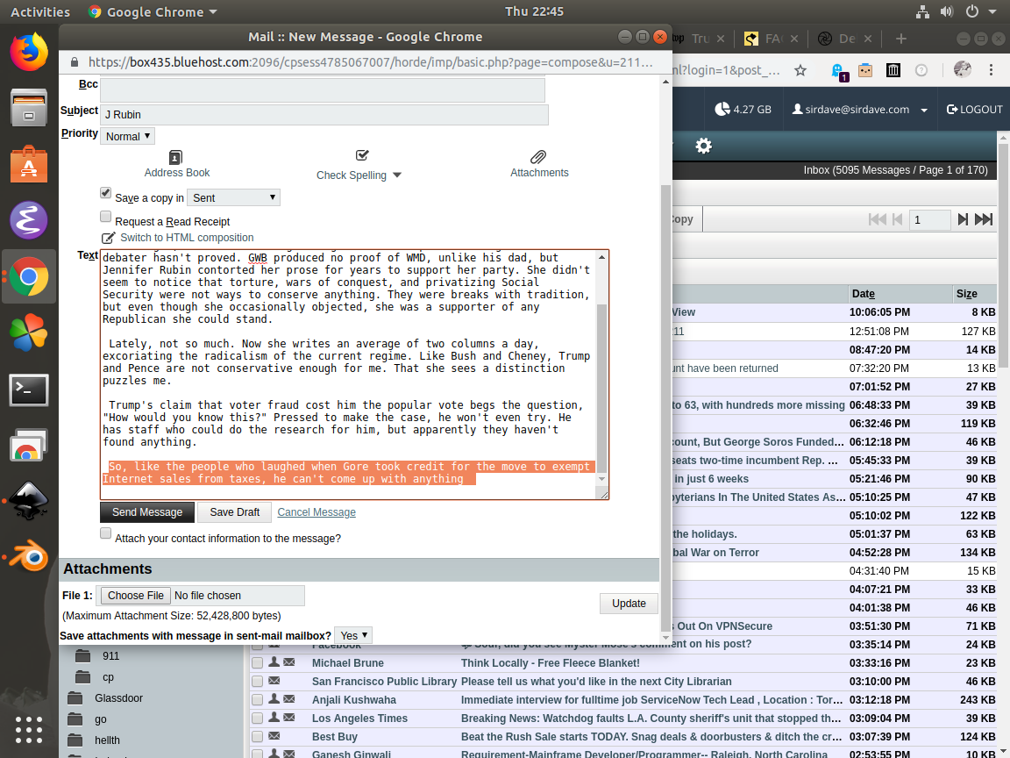This screenshot has width=1010, height=758.
Task: Expand the Sent folder dropdown
Action: click(x=234, y=198)
